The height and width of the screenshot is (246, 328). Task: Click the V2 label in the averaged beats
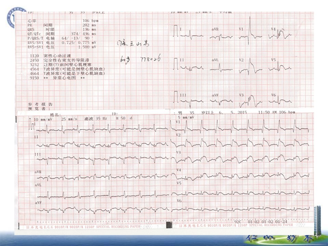pyautogui.click(x=241, y=60)
